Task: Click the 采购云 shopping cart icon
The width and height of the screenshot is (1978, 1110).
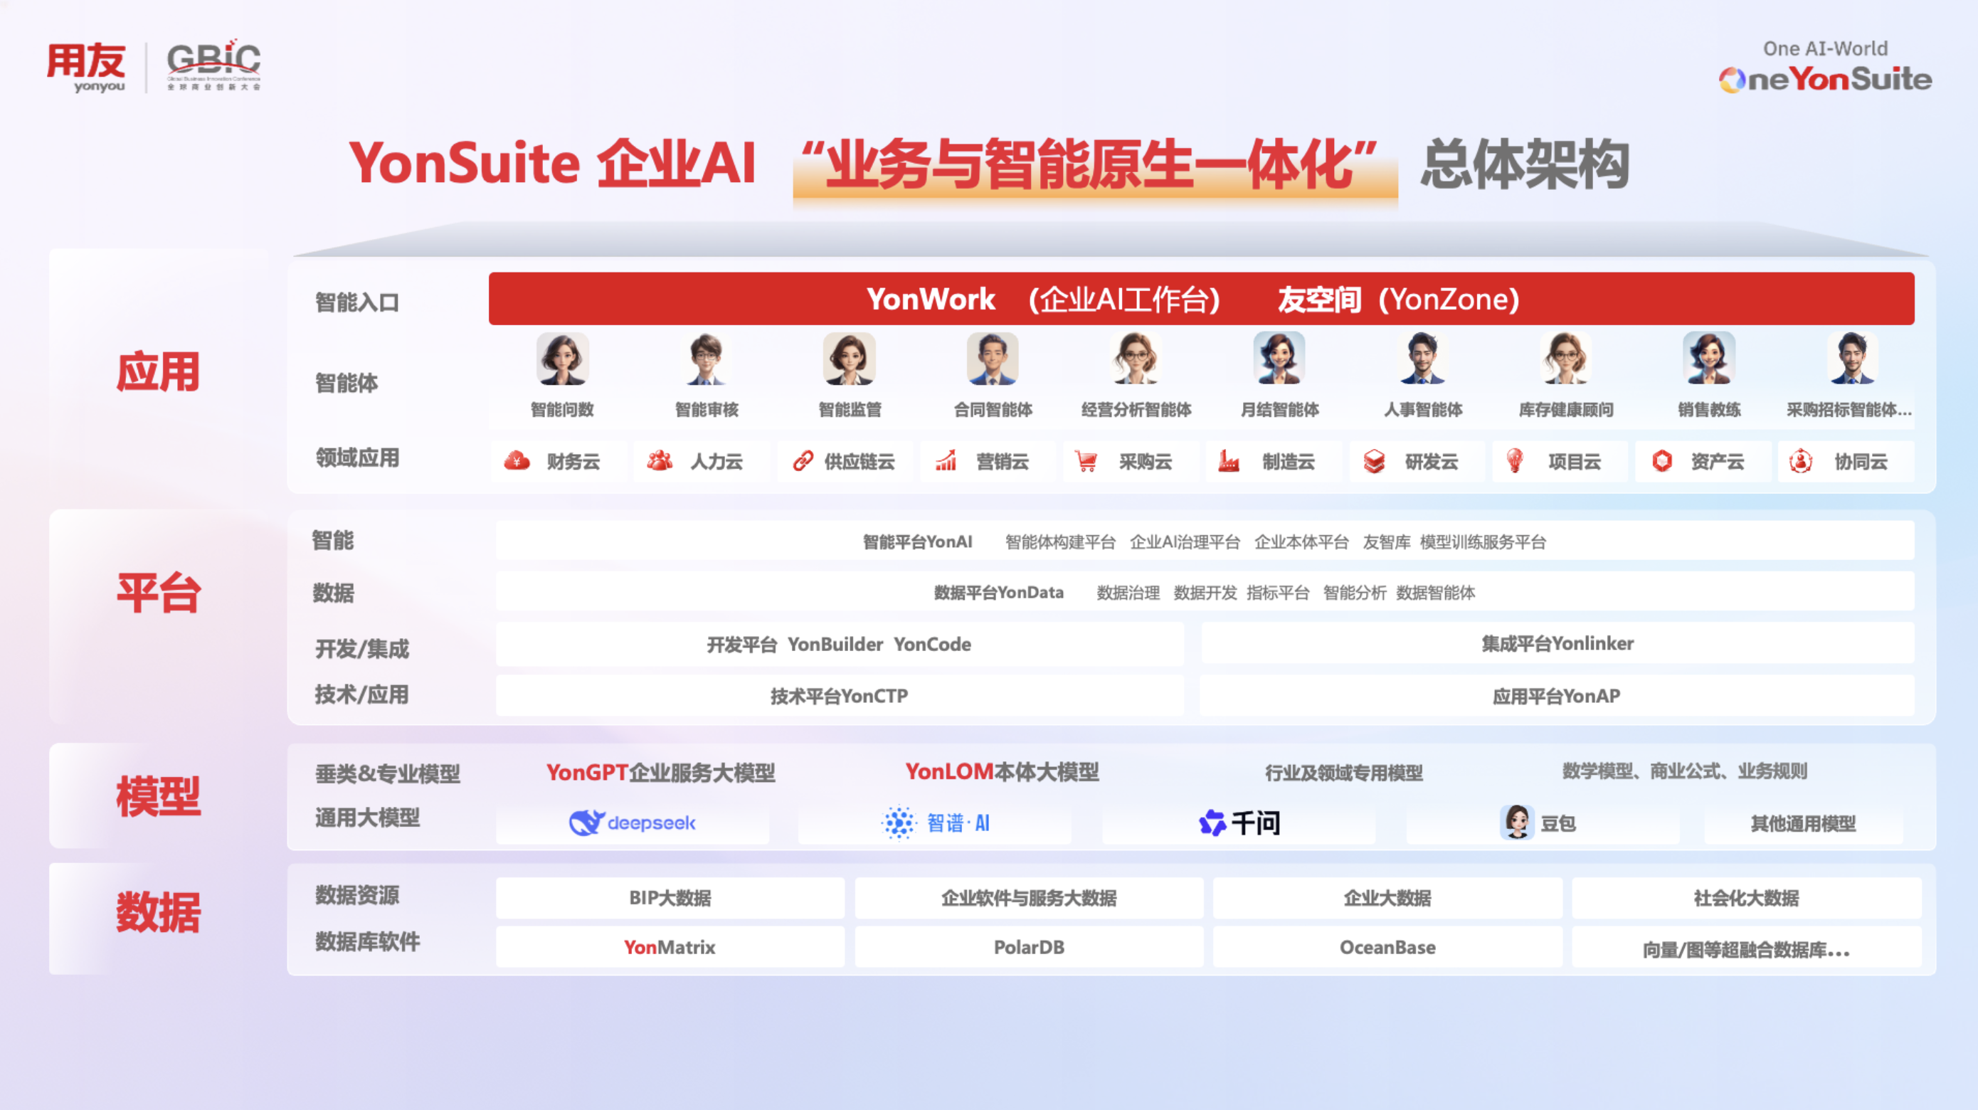Action: 1086,460
